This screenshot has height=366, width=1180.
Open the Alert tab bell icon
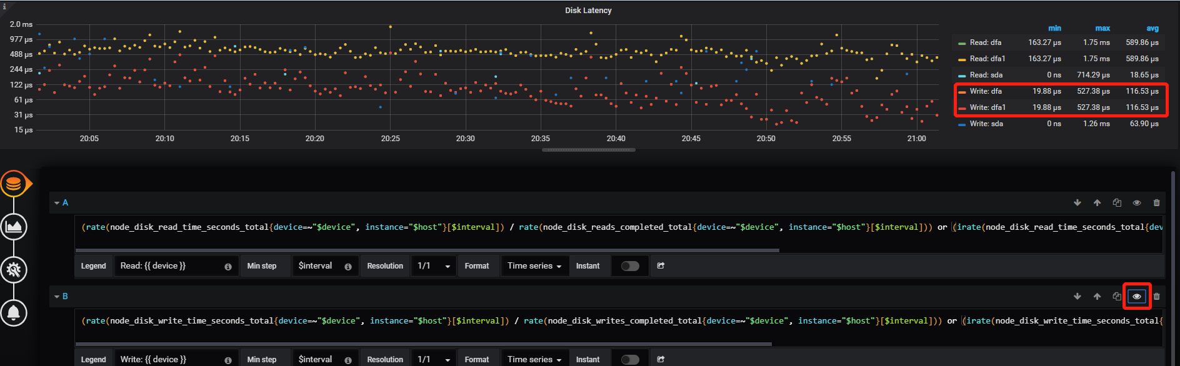coord(14,312)
